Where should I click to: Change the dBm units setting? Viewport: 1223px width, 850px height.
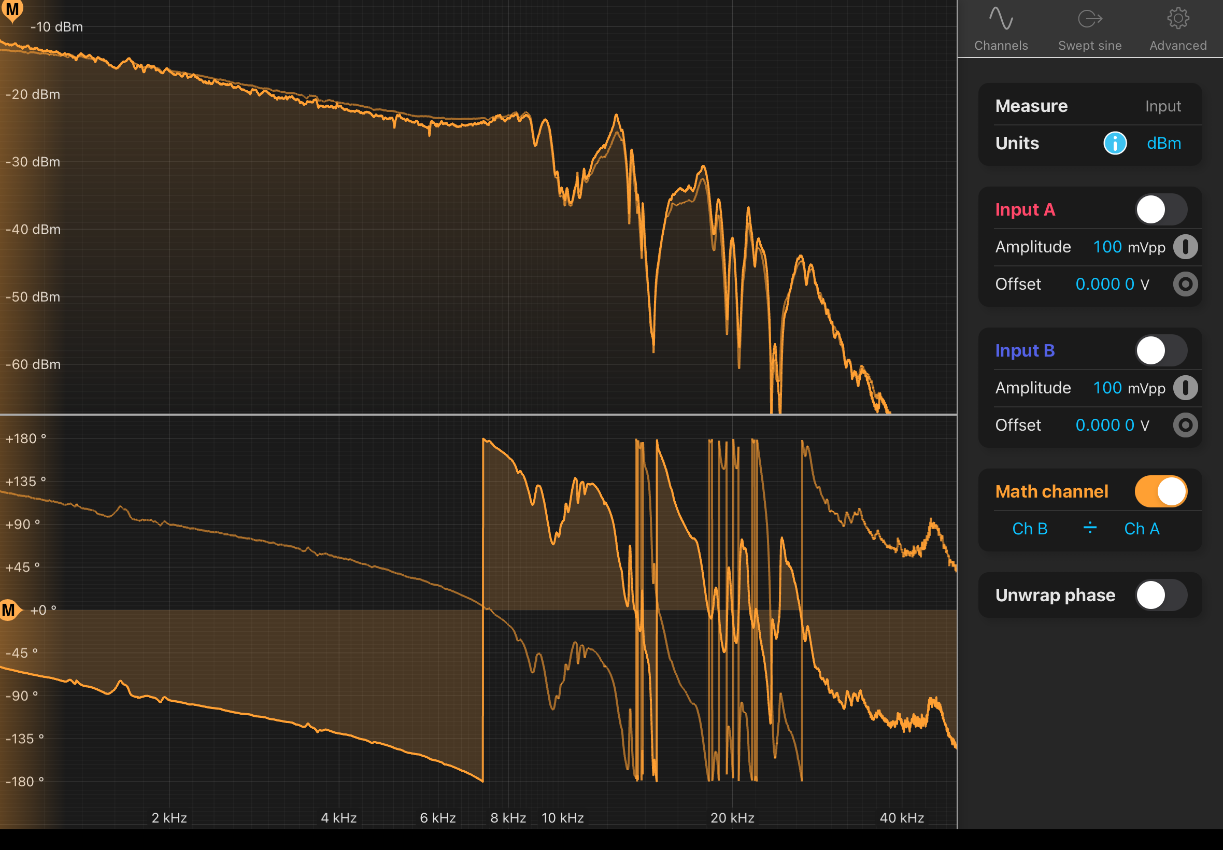pos(1163,143)
